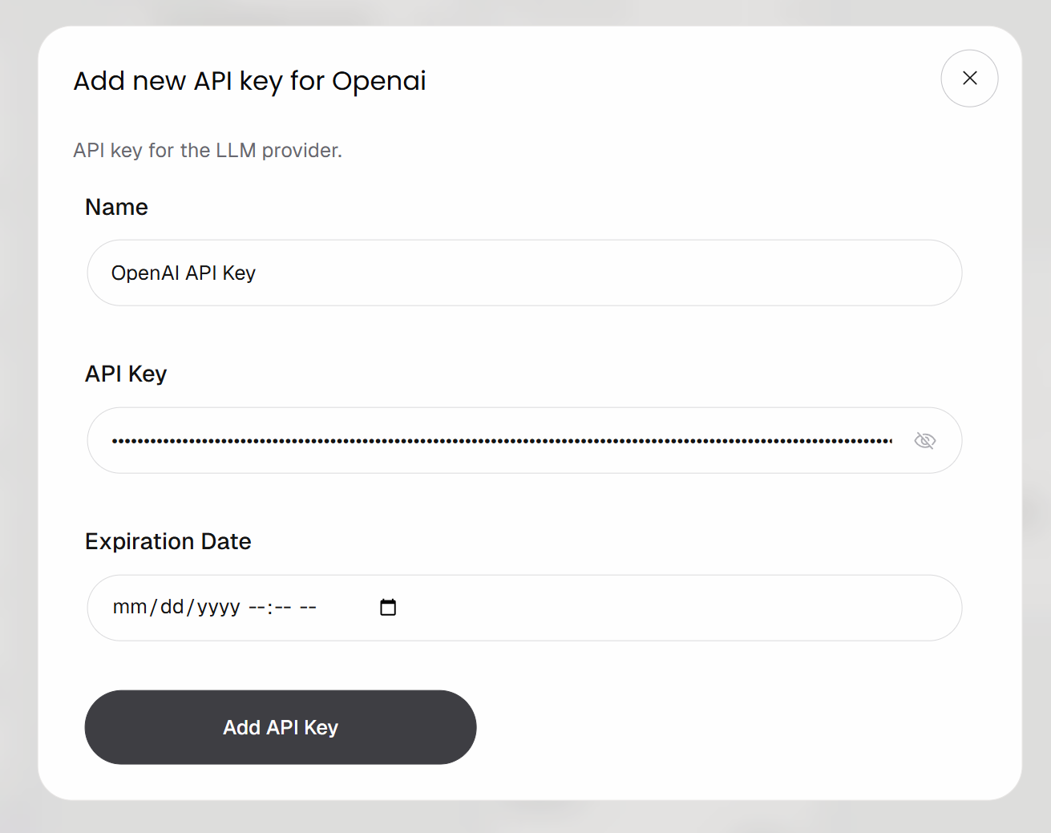This screenshot has width=1051, height=833.
Task: Hide the API key using the eye toggle
Action: (924, 440)
